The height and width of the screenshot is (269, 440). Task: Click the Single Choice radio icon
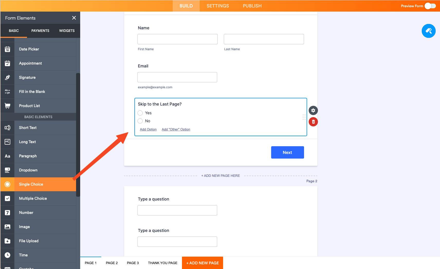point(7,184)
